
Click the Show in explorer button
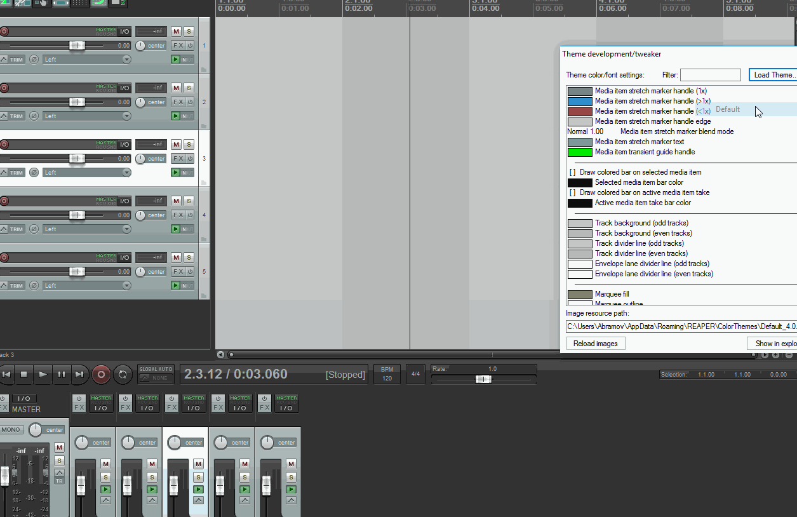coord(772,344)
